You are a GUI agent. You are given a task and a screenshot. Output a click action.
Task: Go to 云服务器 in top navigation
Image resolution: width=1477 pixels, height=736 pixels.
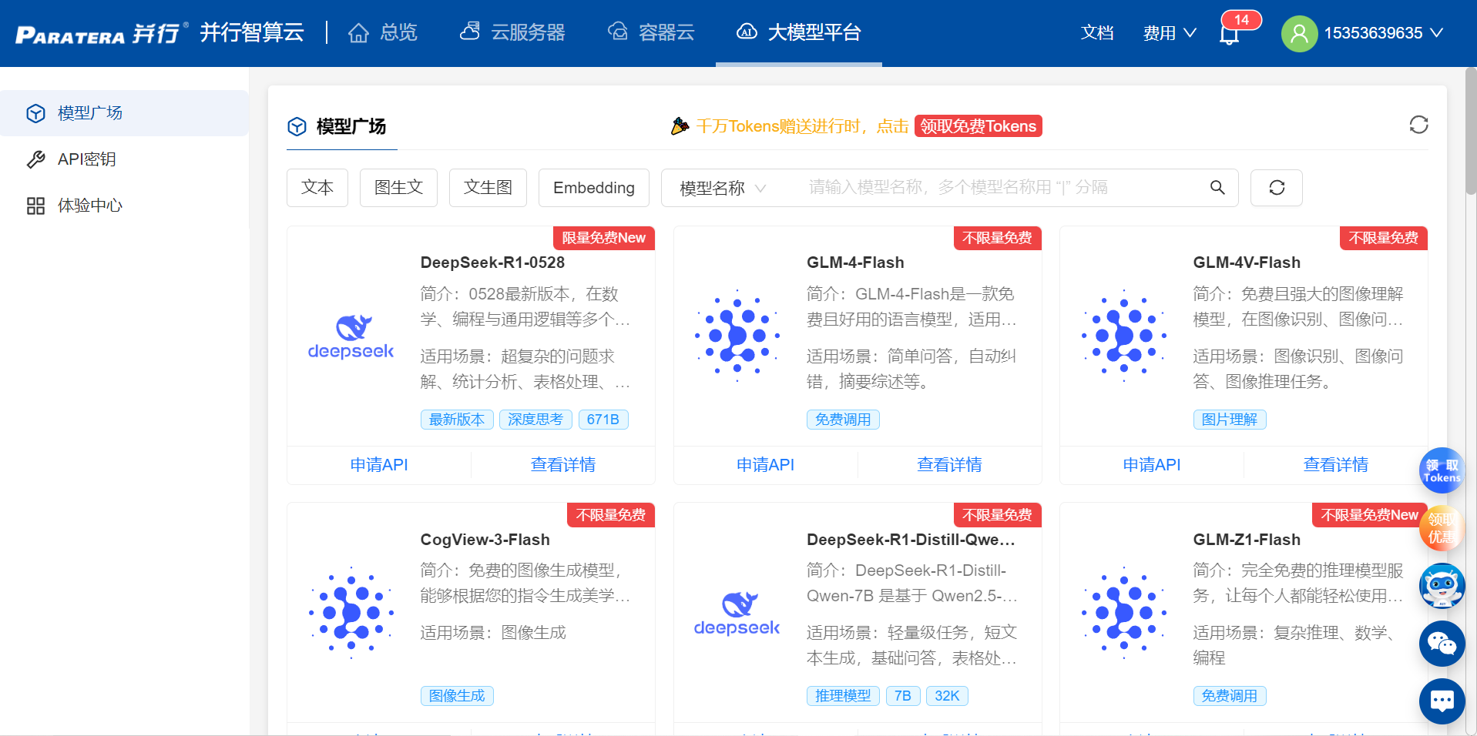pos(512,33)
